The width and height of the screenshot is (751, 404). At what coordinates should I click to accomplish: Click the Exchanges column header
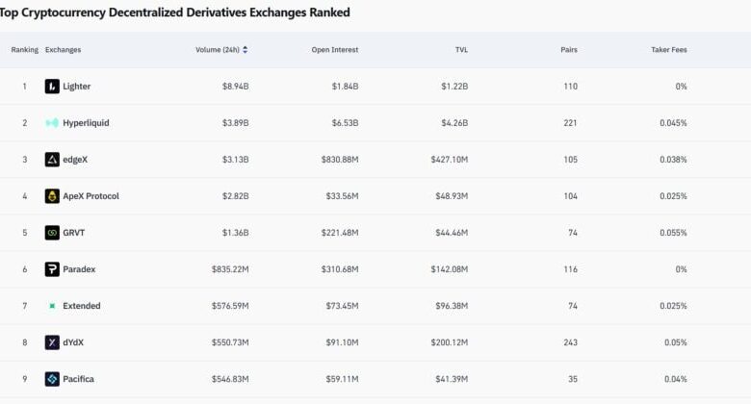click(x=63, y=50)
